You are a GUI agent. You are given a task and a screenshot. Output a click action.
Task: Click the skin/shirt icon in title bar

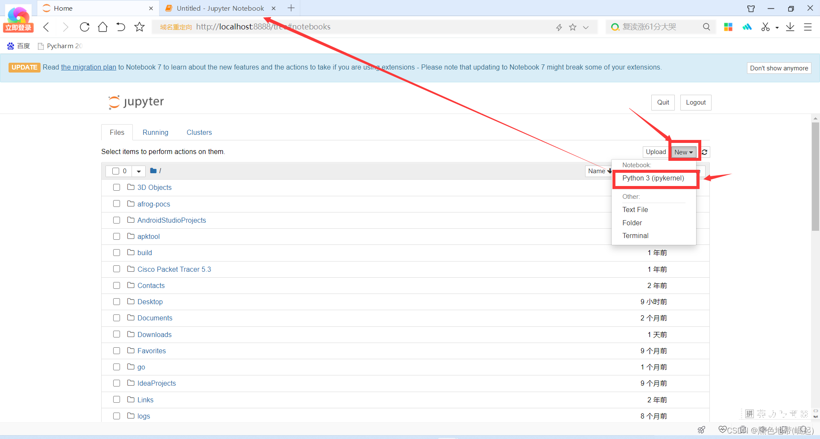pyautogui.click(x=751, y=9)
